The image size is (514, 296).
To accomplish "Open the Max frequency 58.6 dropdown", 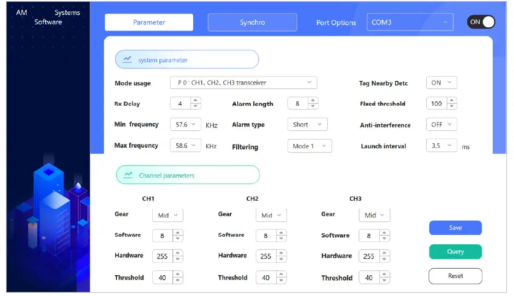I will click(185, 146).
